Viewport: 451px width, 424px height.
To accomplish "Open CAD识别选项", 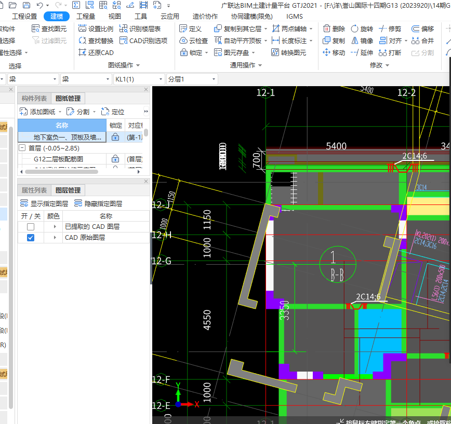I will coord(143,41).
